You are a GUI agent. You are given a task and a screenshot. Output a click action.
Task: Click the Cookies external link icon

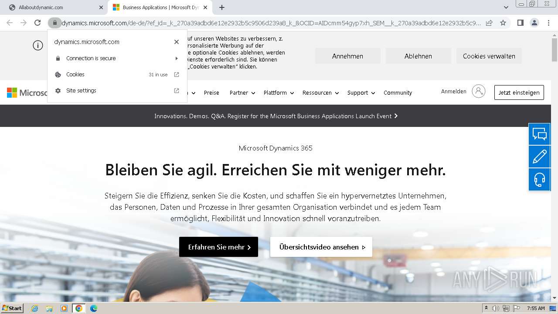coord(177,75)
